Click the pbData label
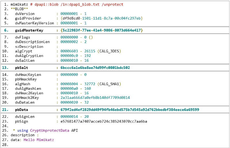 [22, 110]
